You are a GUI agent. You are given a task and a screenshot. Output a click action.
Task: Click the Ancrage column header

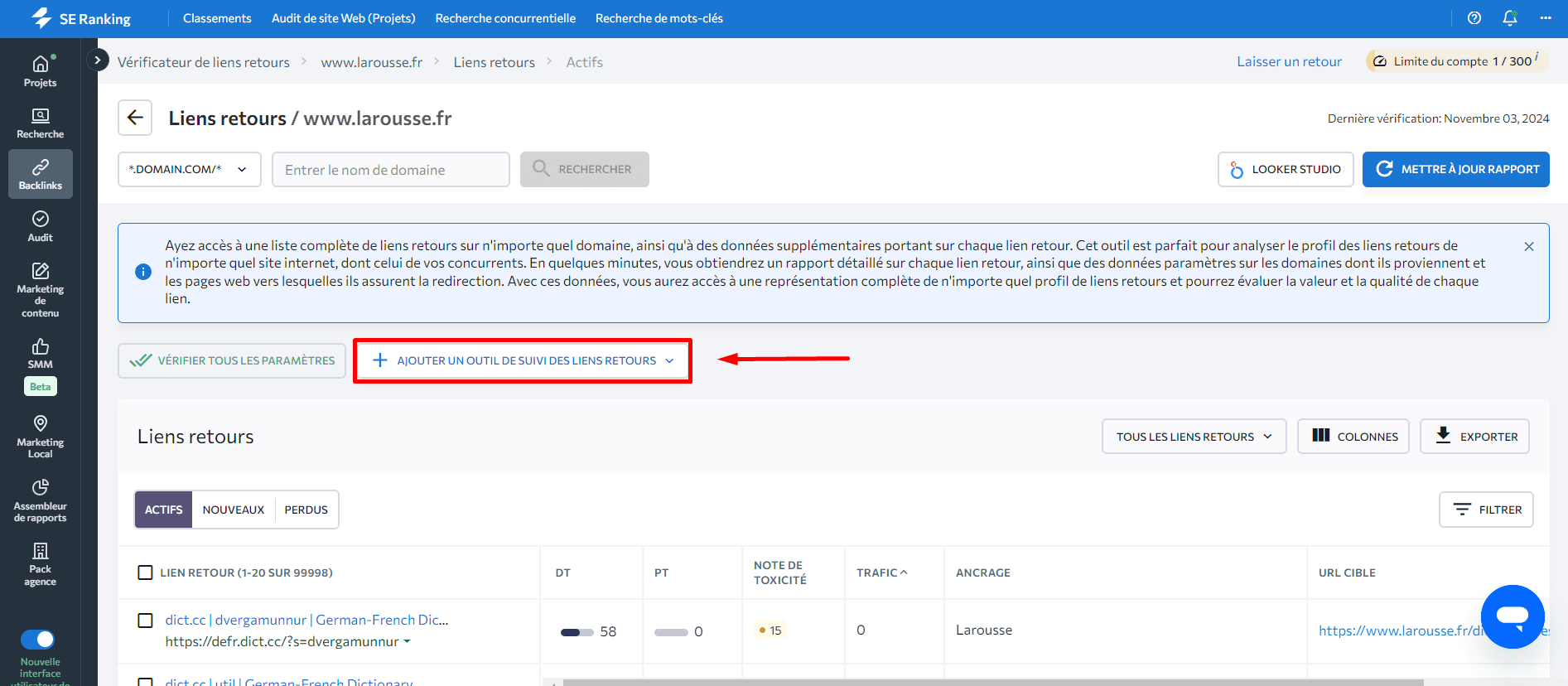(983, 572)
